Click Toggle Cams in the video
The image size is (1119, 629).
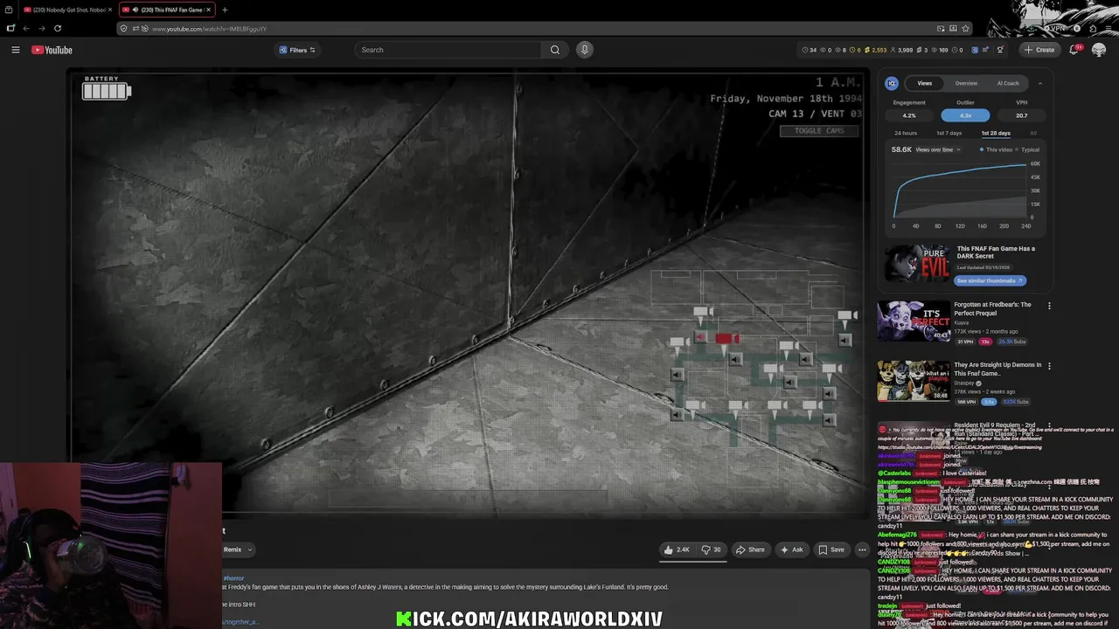coord(819,131)
